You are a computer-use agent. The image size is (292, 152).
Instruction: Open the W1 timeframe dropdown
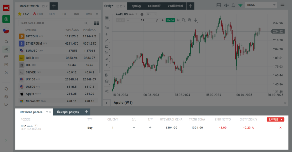coord(151,14)
